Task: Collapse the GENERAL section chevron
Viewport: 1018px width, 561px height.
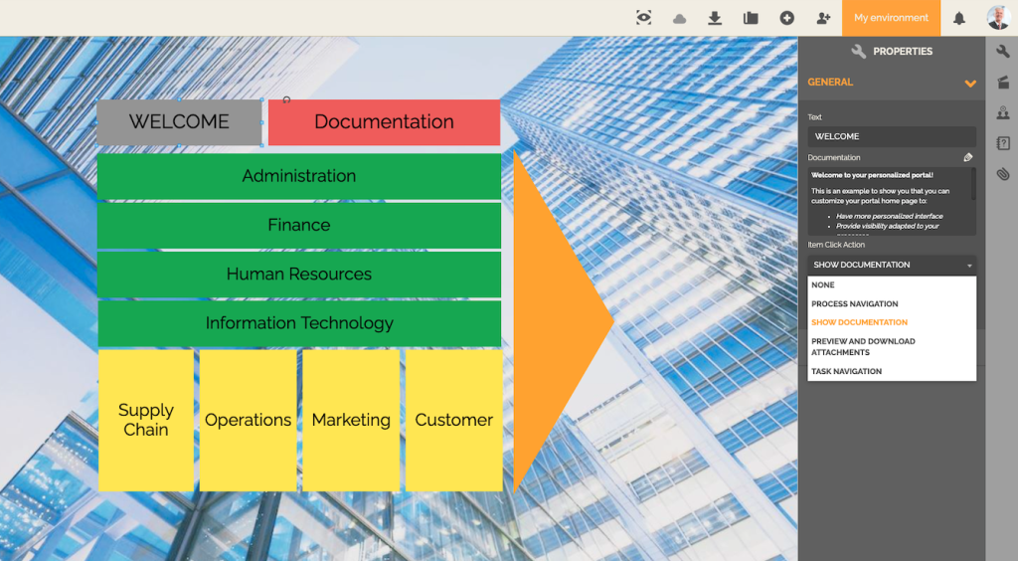Action: (970, 84)
